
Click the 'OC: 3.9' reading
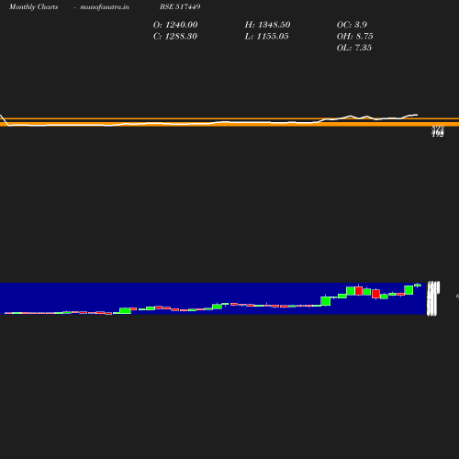pyautogui.click(x=352, y=25)
